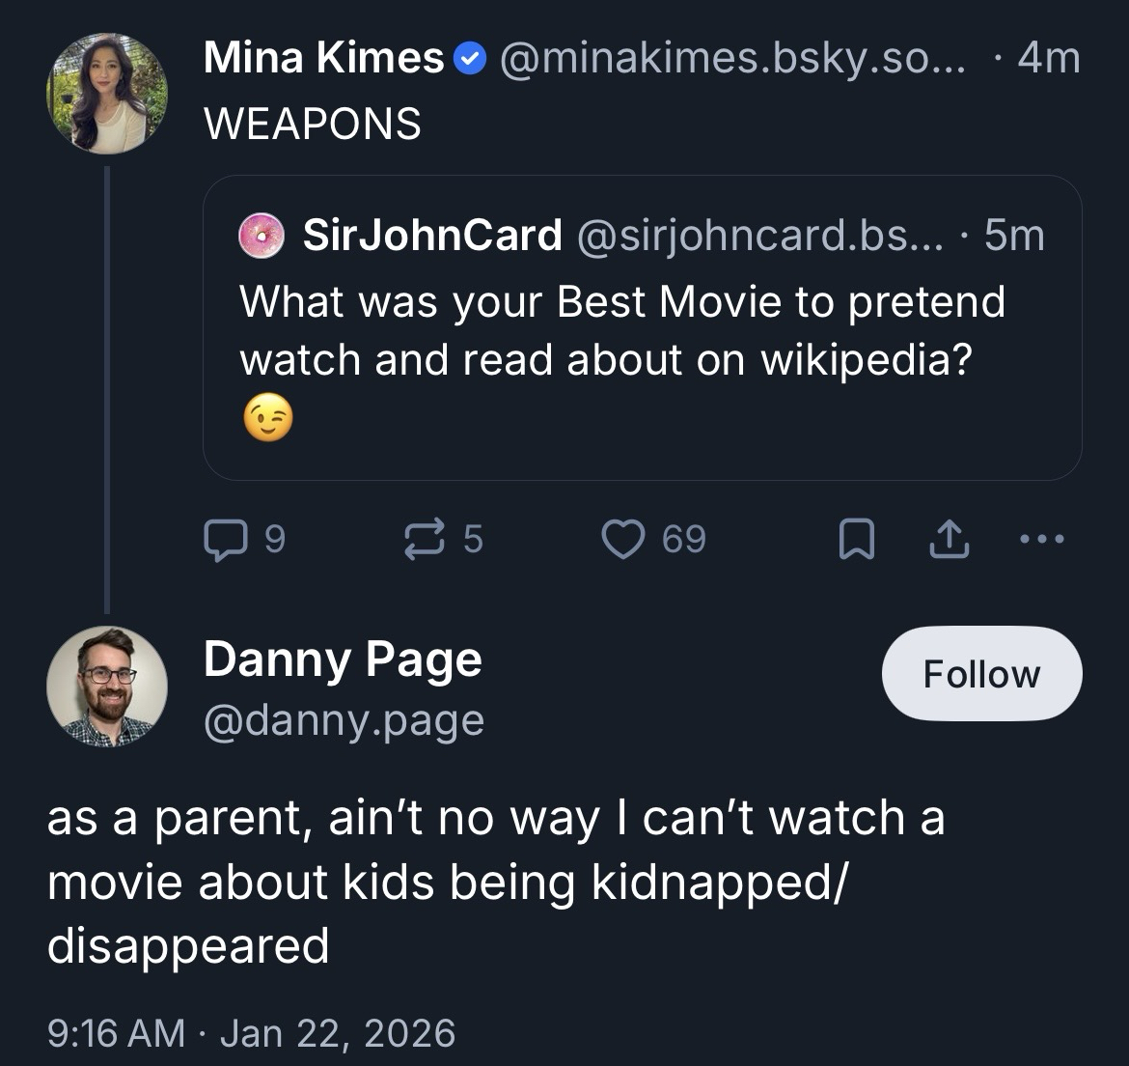
Task: Click the reply comment icon
Action: (x=224, y=539)
